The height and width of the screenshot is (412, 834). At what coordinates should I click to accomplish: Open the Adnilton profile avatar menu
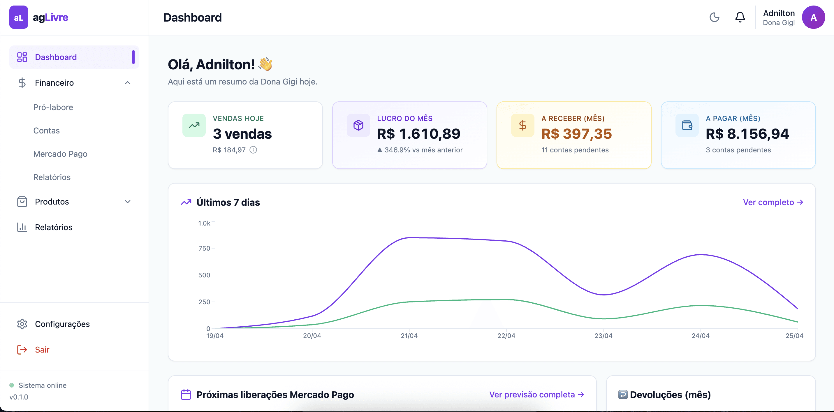(x=814, y=17)
